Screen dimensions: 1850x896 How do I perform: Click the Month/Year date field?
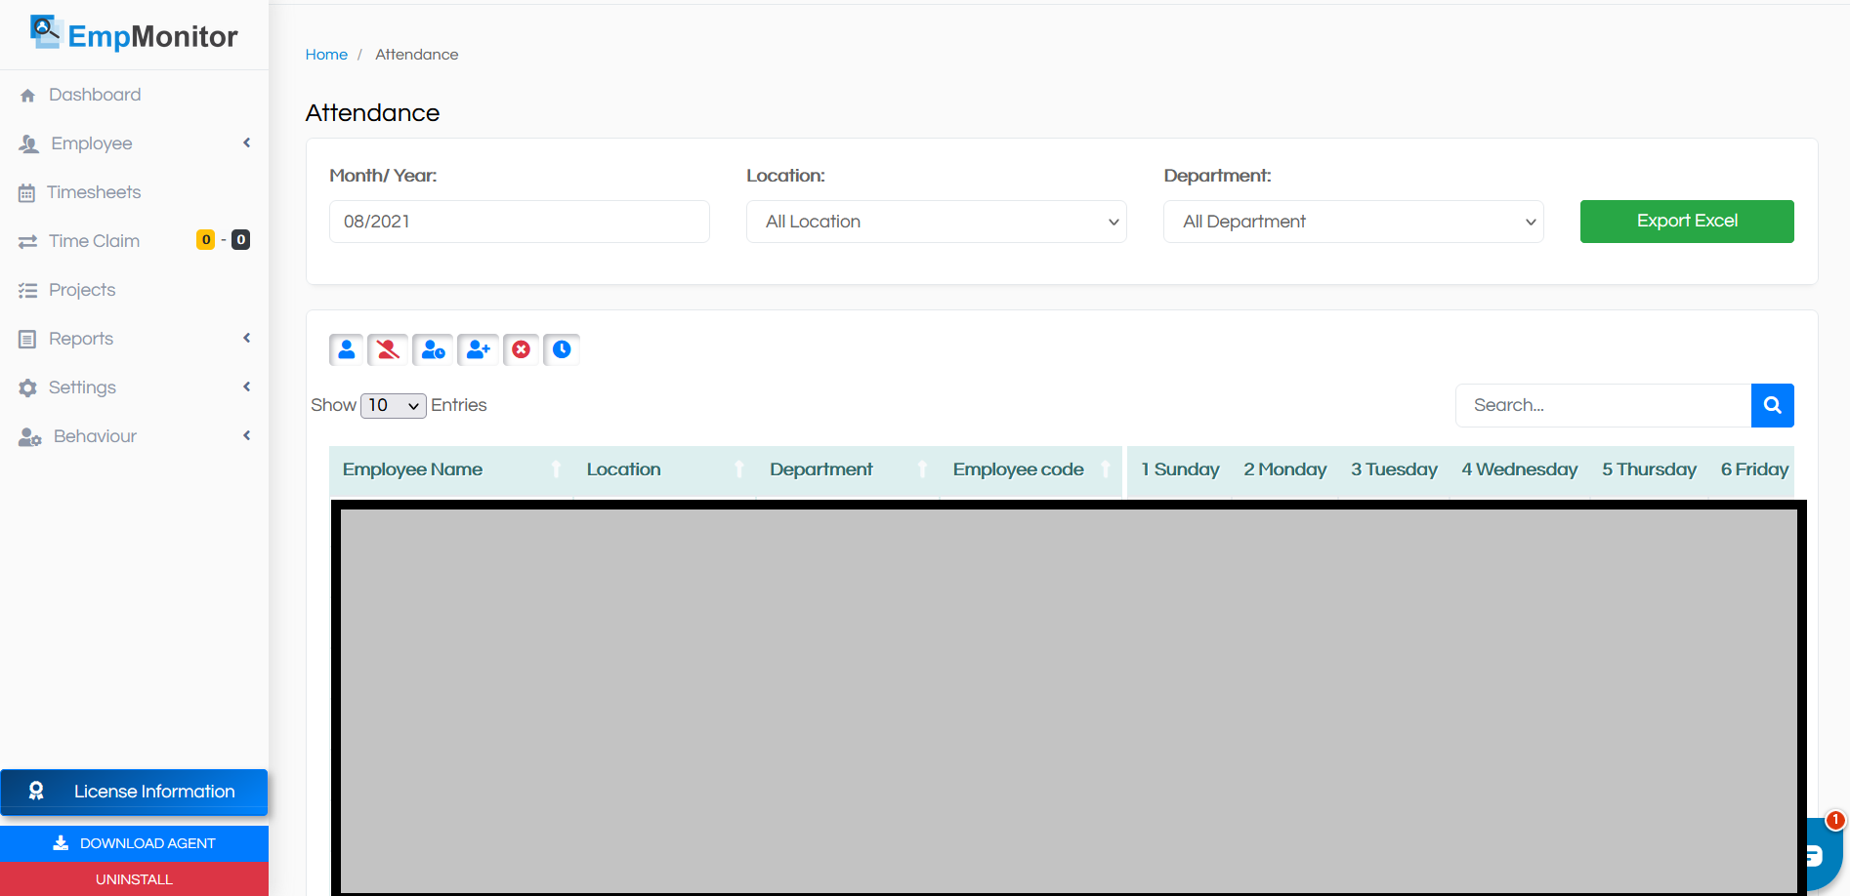519,222
